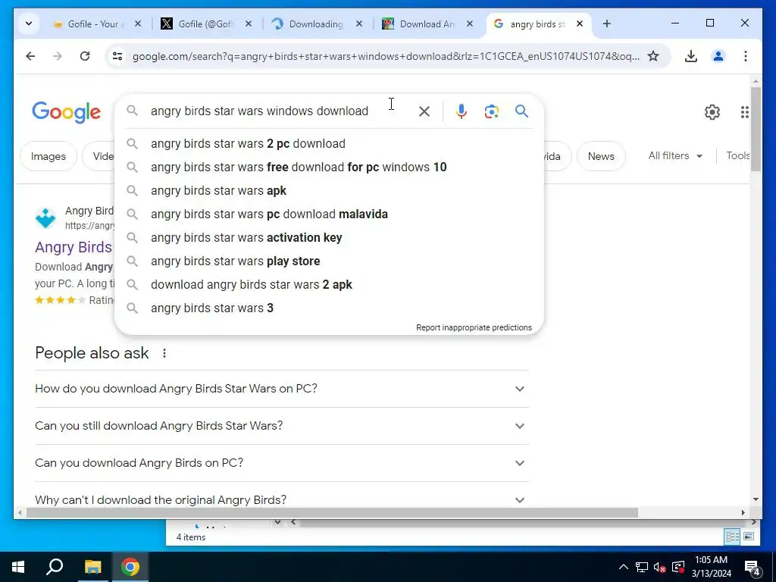Select suggestion 'angry birds star wars 3'

point(329,308)
